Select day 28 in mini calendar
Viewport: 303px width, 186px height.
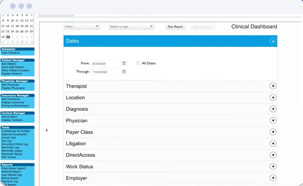click(x=31, y=31)
